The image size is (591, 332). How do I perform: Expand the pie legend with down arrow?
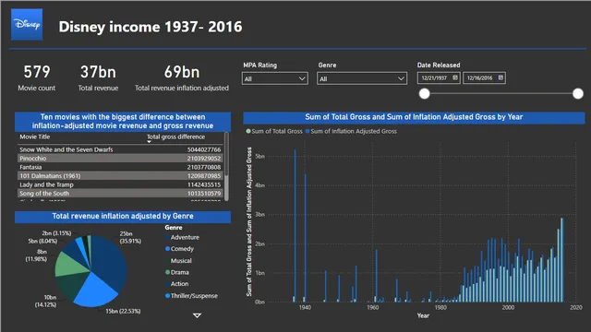197,315
